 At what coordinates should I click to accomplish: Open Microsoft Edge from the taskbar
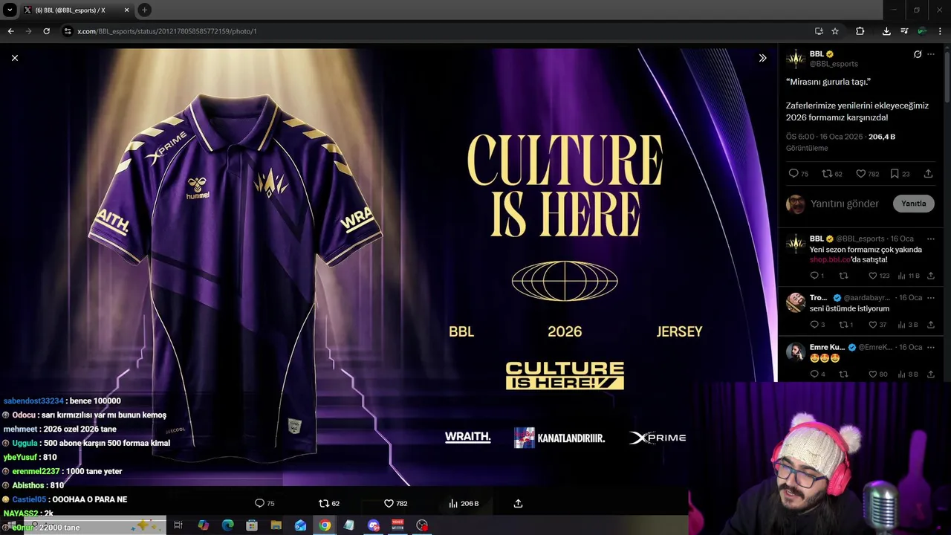[x=227, y=525]
